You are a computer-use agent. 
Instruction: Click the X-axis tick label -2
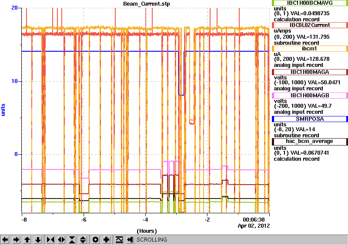(x=207, y=220)
